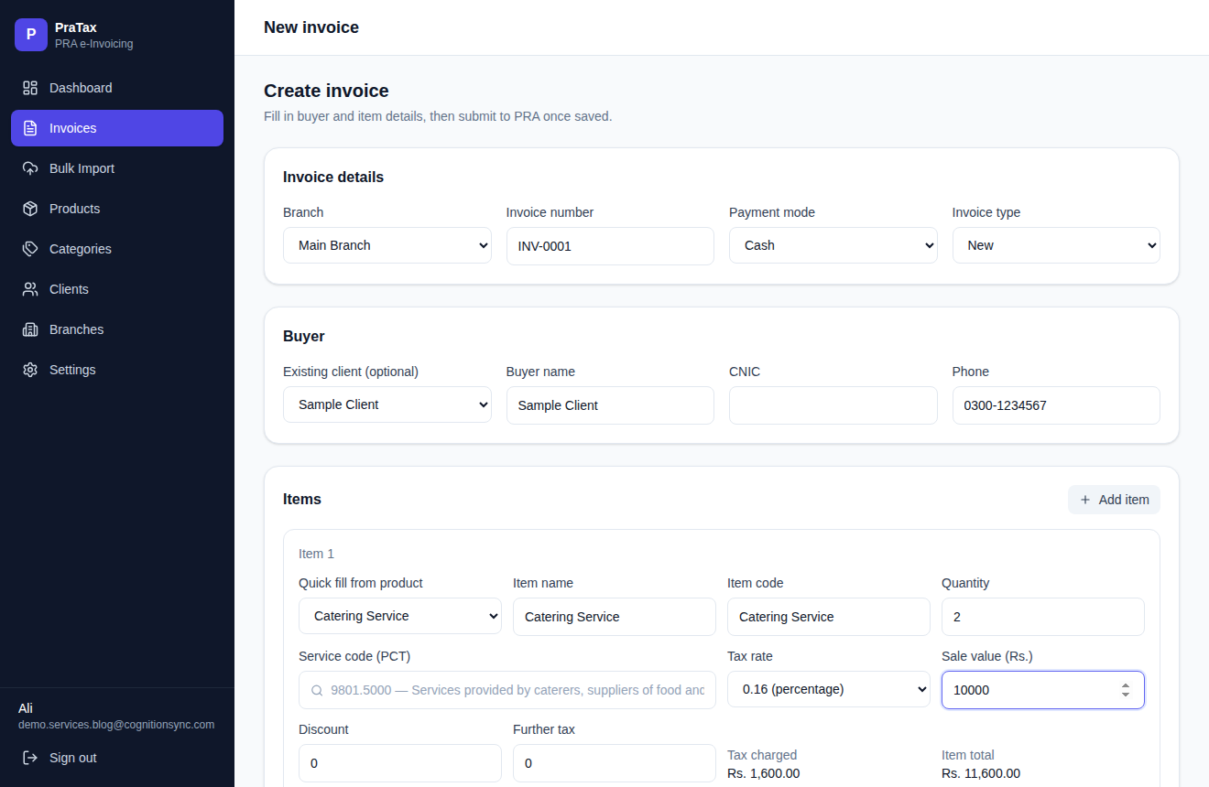Click the Products box icon

point(30,209)
